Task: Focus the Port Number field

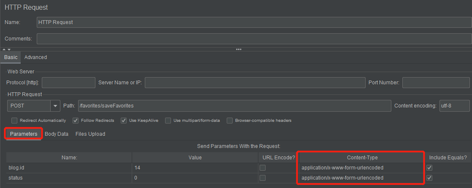Action: (x=436, y=83)
